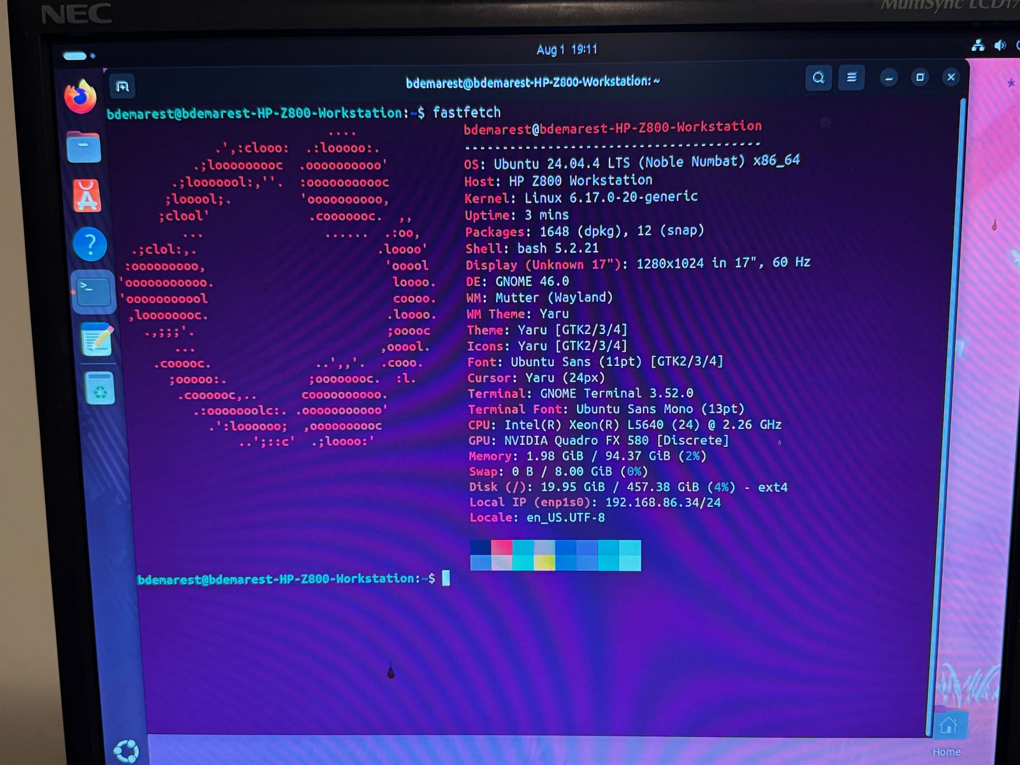Click the Terminal line 'GNOME Terminal 3.52.0'
This screenshot has height=765, width=1020.
[581, 393]
